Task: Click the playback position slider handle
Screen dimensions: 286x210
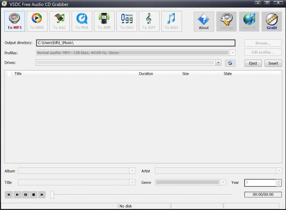Action: (52, 195)
